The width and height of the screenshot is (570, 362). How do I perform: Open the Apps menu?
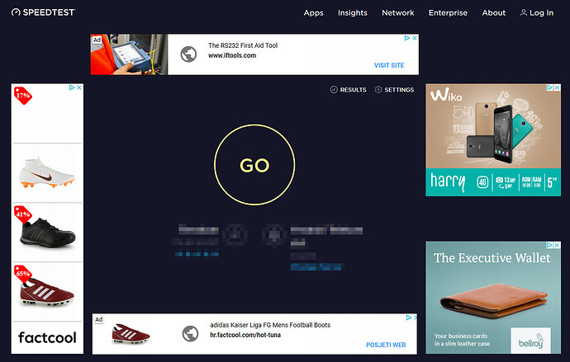[x=313, y=13]
